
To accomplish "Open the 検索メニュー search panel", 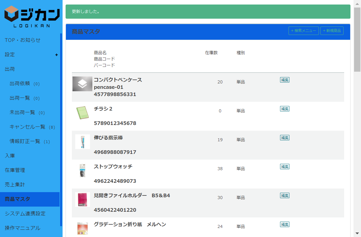I will 304,31.
